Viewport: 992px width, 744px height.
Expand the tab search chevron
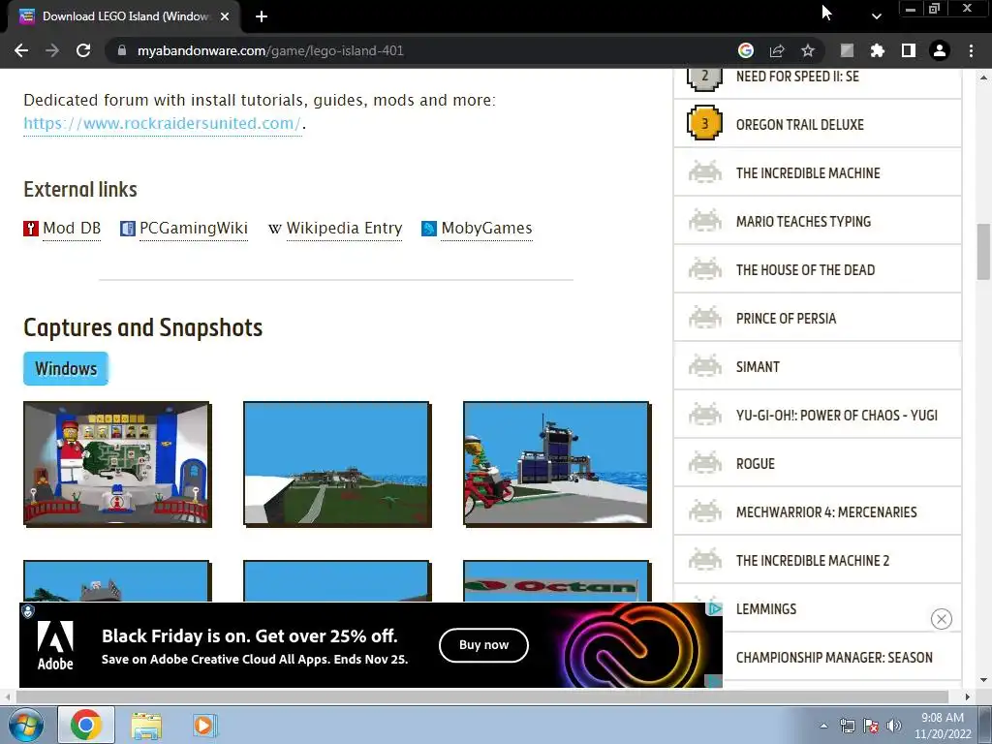click(876, 16)
